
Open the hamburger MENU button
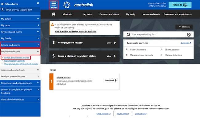tap(54, 5)
